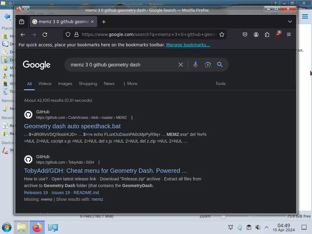This screenshot has height=234, width=312.
Task: Adjust the Dolphin zoom slider handle
Action: coord(223,216)
